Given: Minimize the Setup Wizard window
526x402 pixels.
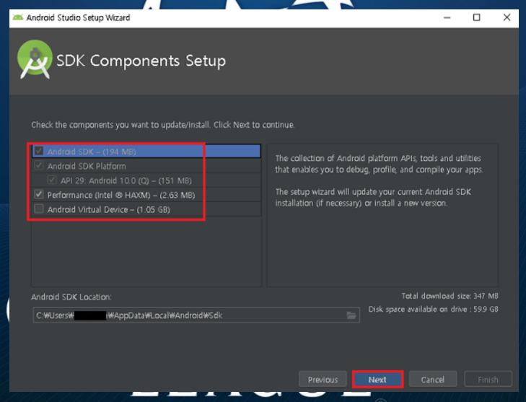Looking at the screenshot, I should pos(447,17).
